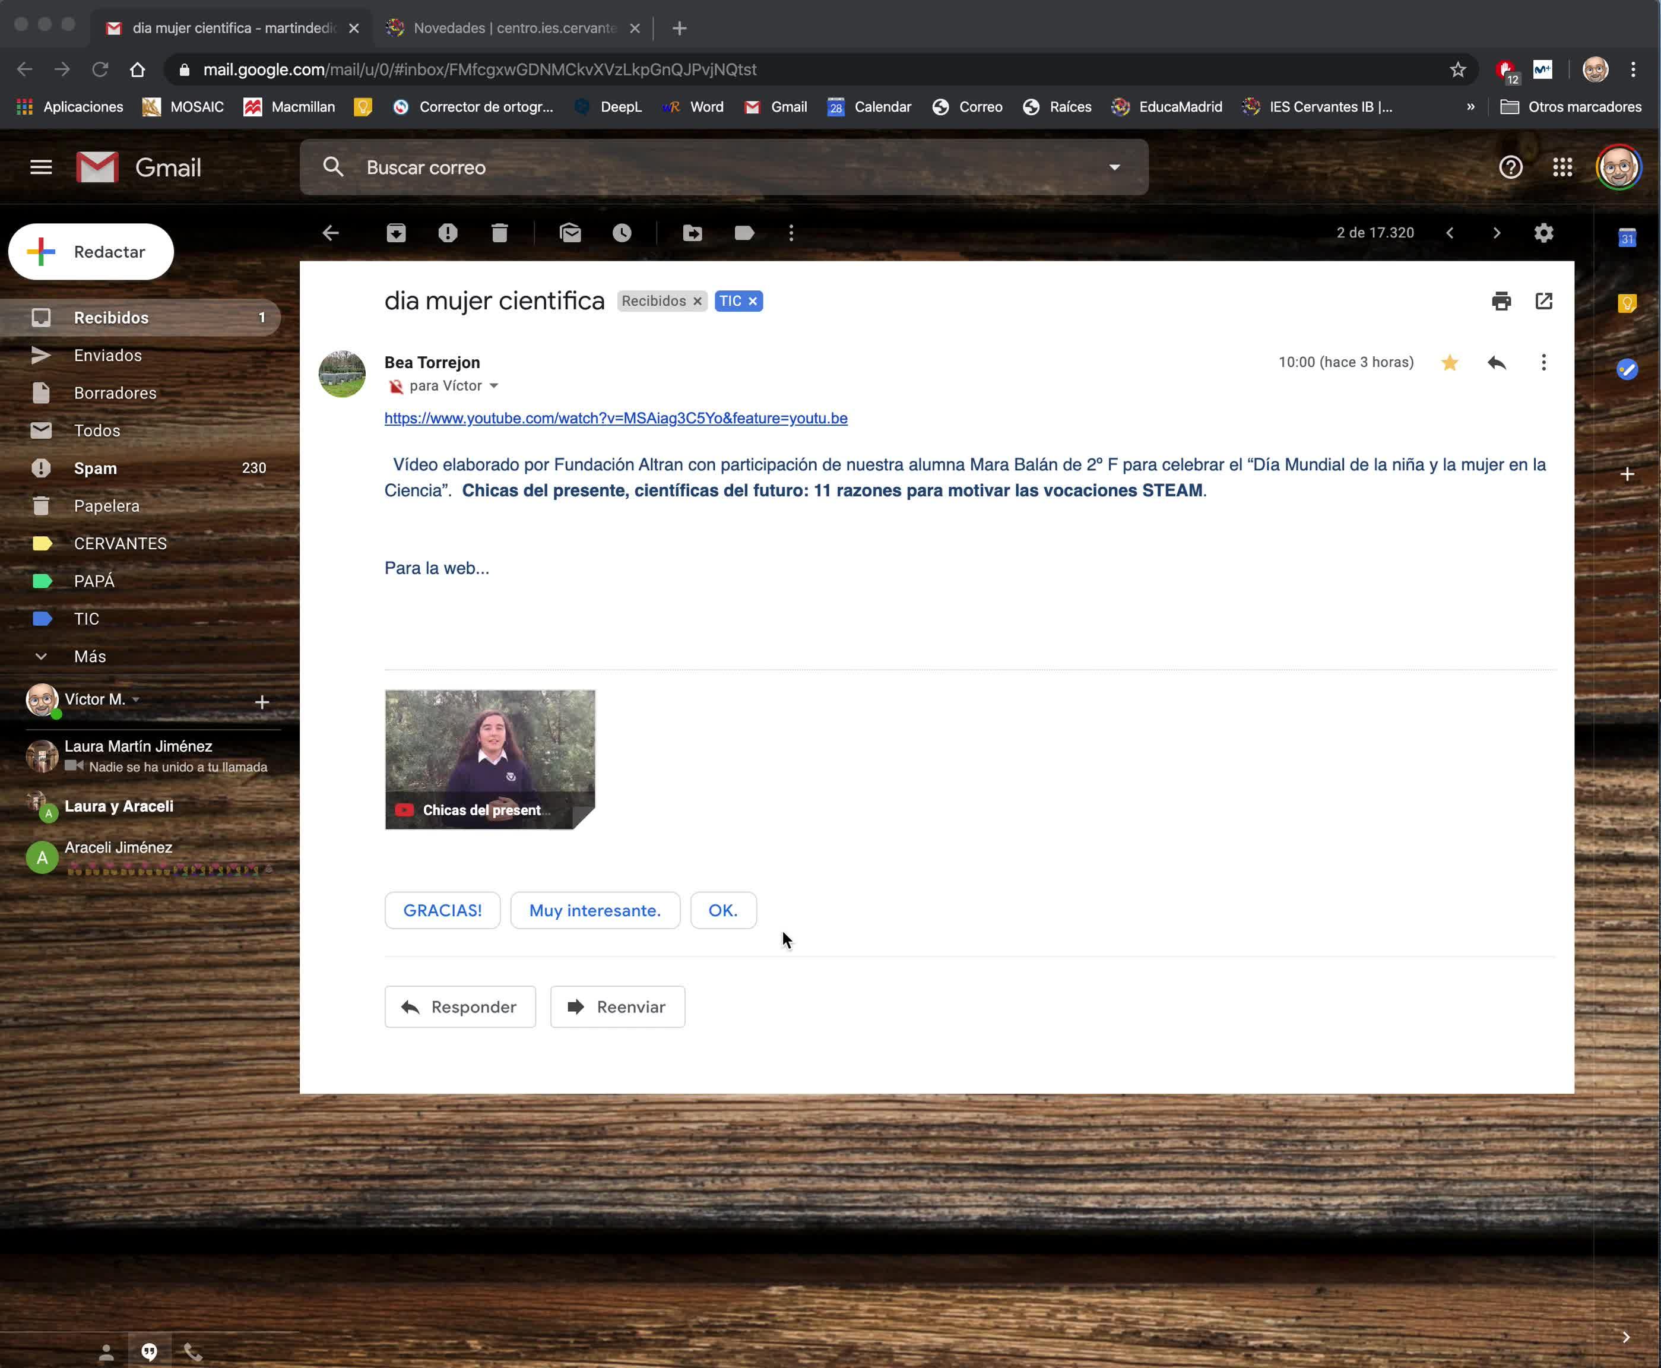Open the Move to folder icon
The height and width of the screenshot is (1368, 1661).
[692, 233]
